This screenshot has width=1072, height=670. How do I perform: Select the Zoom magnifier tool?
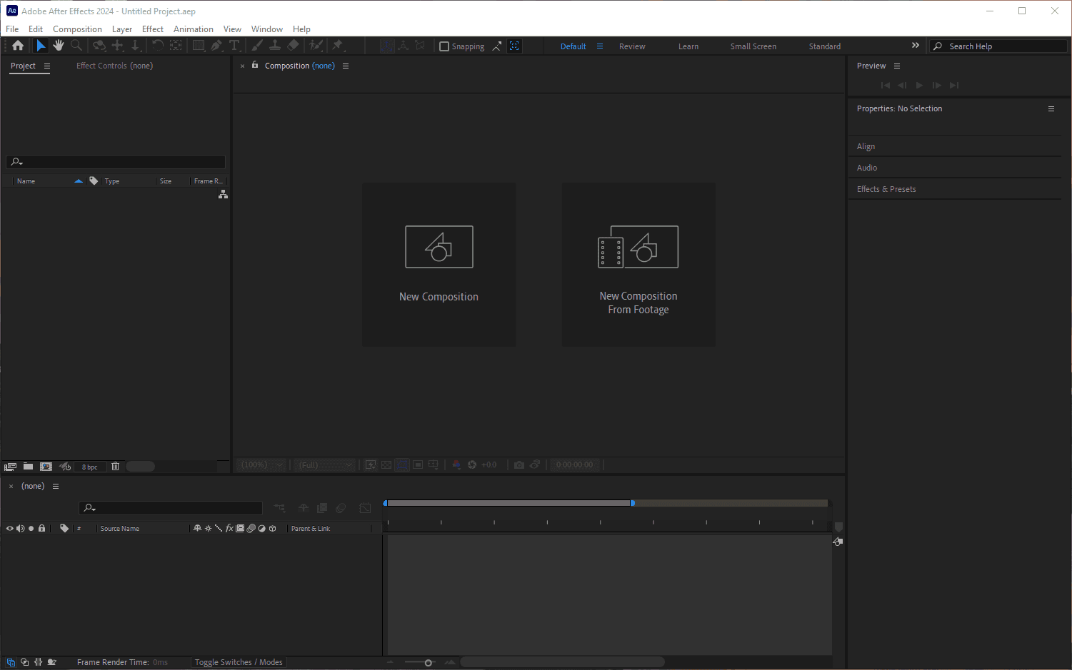pos(76,46)
